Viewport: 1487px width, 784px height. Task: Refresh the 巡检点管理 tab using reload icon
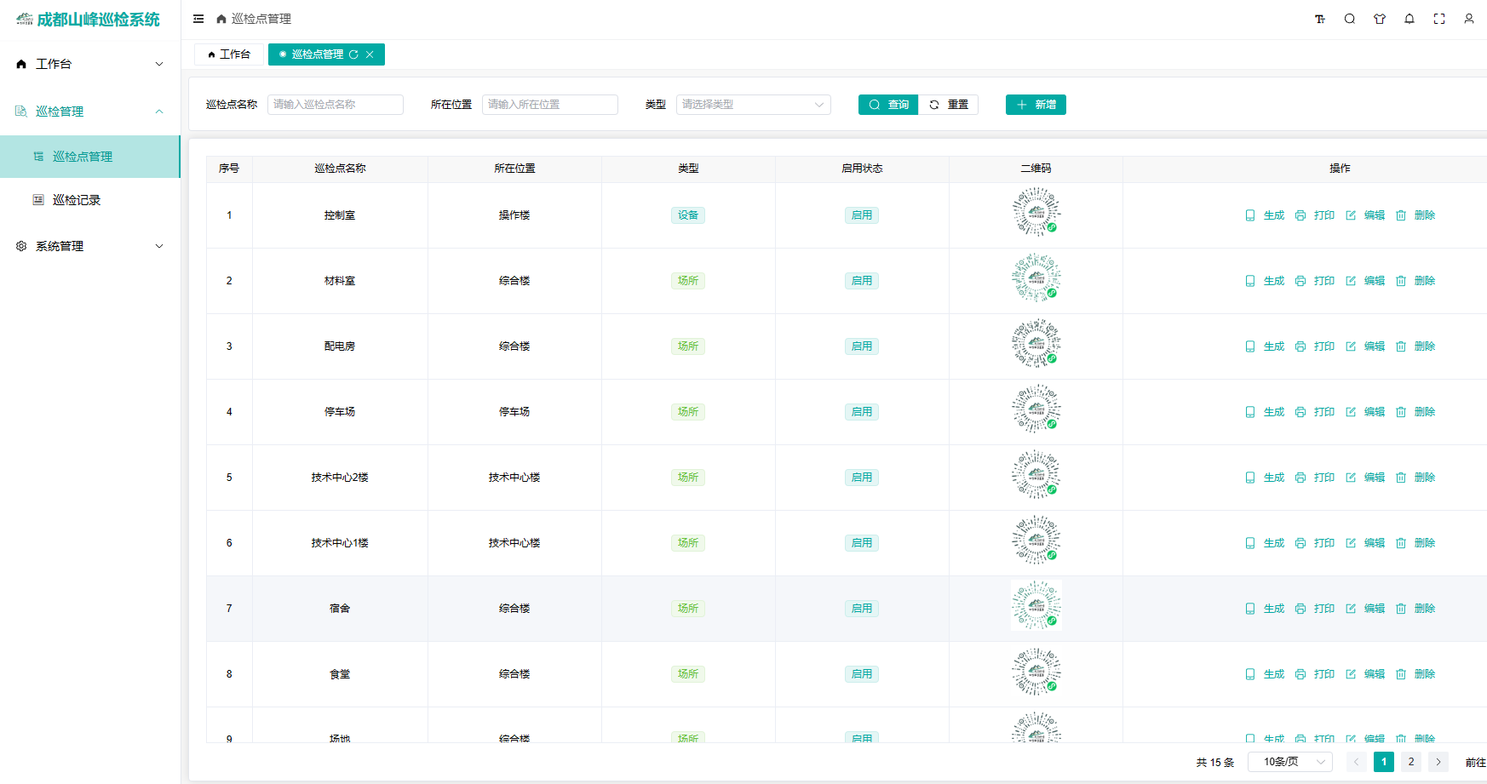[x=353, y=54]
